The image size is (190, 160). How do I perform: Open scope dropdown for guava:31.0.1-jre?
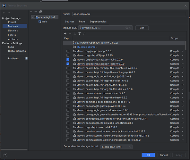(183, 106)
